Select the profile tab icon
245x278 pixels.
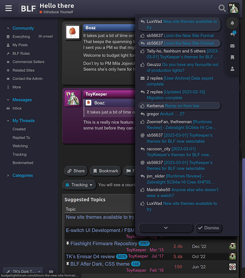[232, 69]
